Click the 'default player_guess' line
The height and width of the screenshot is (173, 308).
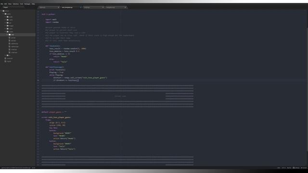[x=54, y=112]
